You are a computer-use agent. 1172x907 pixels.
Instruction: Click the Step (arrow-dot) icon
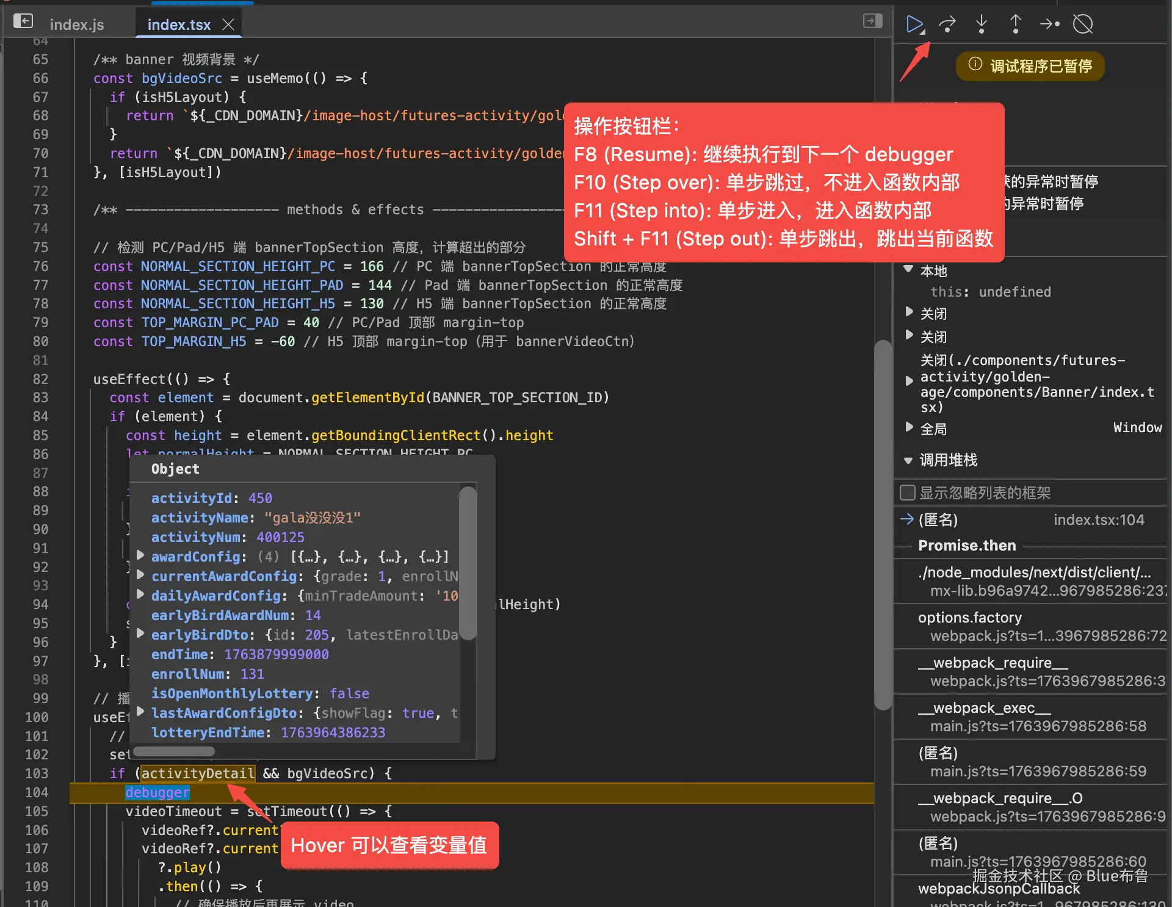1049,24
